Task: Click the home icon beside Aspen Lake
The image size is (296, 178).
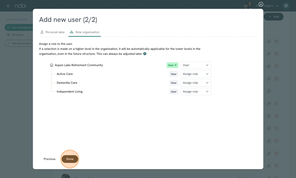Action: pyautogui.click(x=52, y=65)
